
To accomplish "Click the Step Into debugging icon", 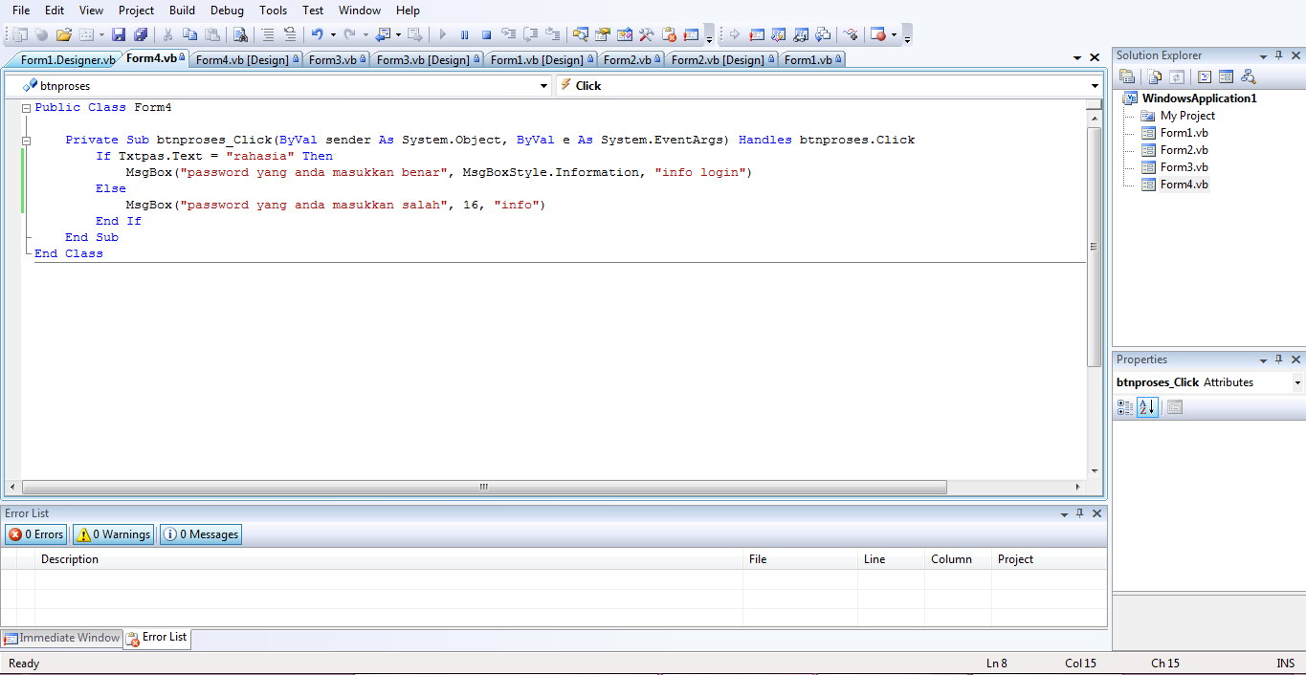I will [509, 34].
